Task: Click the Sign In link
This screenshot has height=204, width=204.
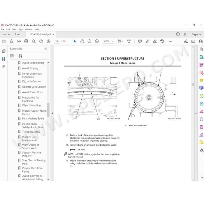Action: click(x=196, y=34)
